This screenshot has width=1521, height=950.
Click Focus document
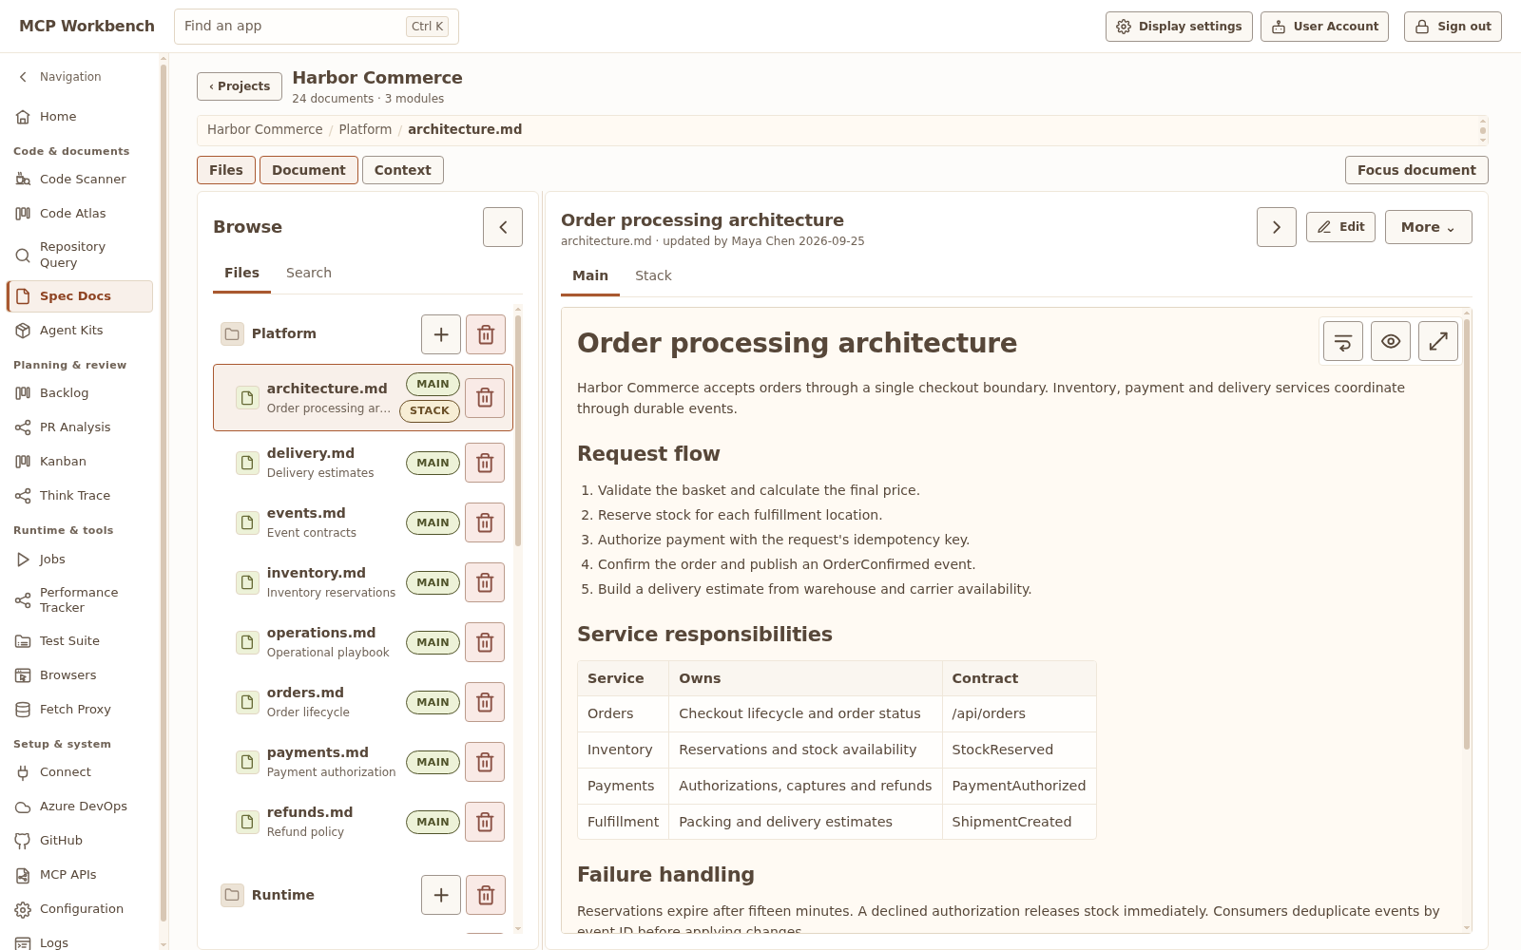pos(1416,170)
